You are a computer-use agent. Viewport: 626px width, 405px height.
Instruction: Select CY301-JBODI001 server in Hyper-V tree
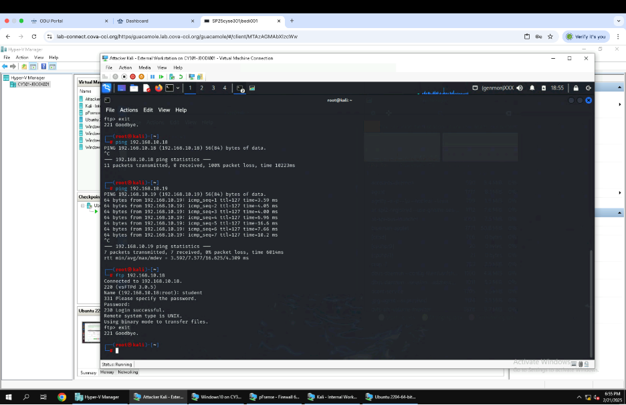[33, 84]
